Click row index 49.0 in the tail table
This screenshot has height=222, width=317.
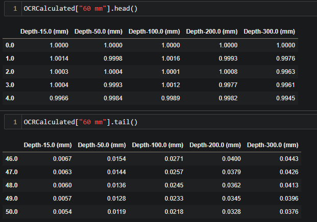pos(12,199)
